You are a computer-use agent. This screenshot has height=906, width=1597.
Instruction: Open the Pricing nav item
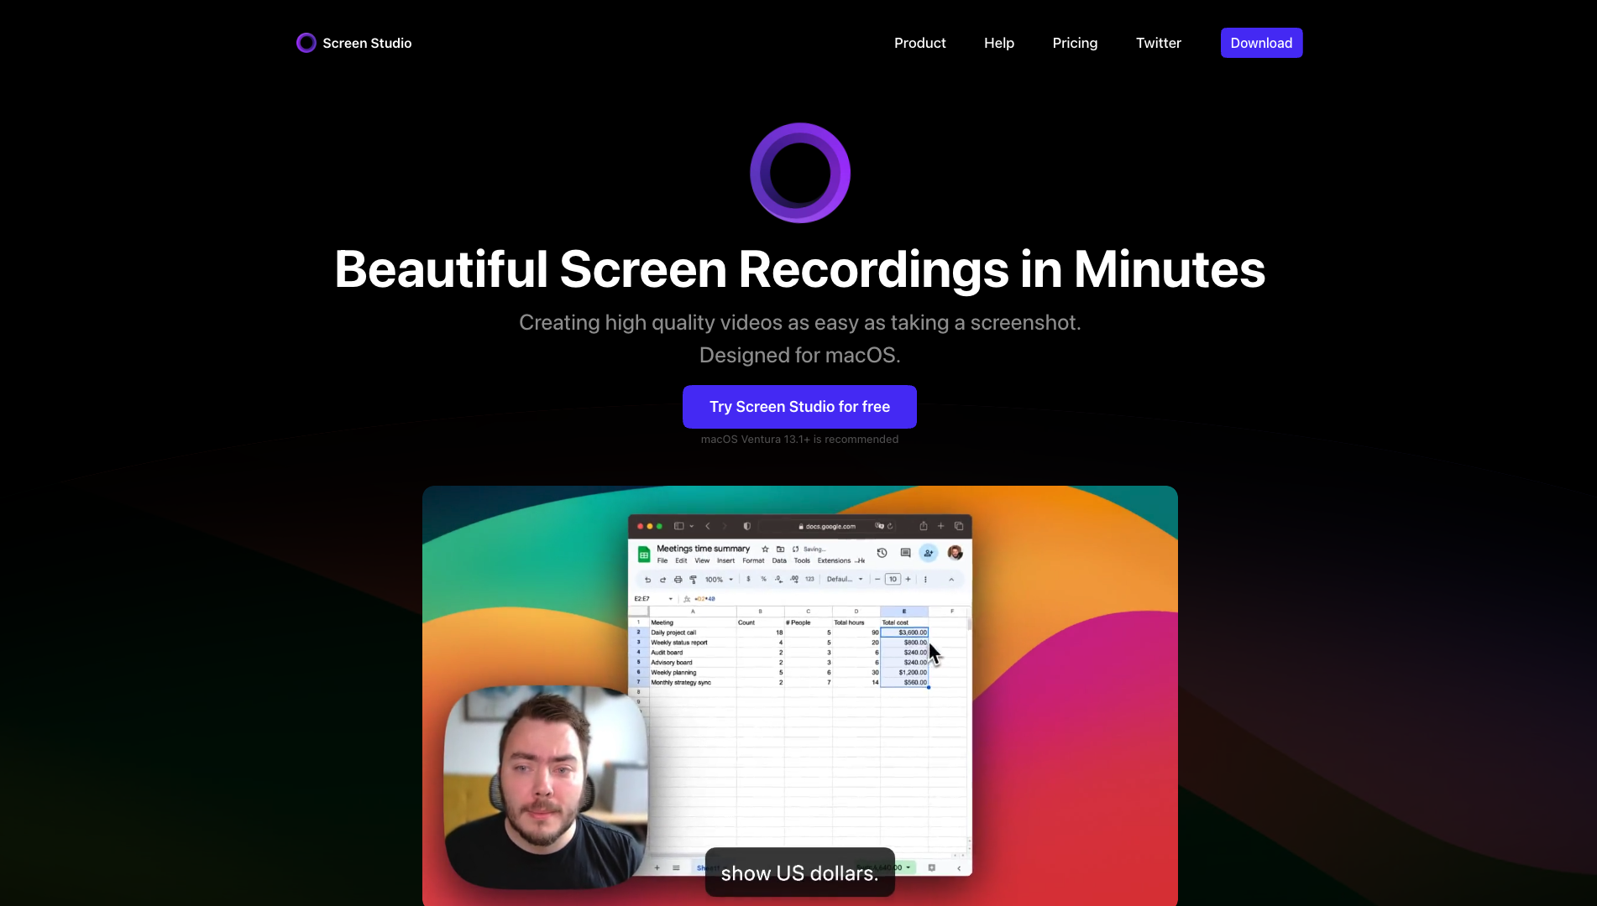pyautogui.click(x=1075, y=43)
